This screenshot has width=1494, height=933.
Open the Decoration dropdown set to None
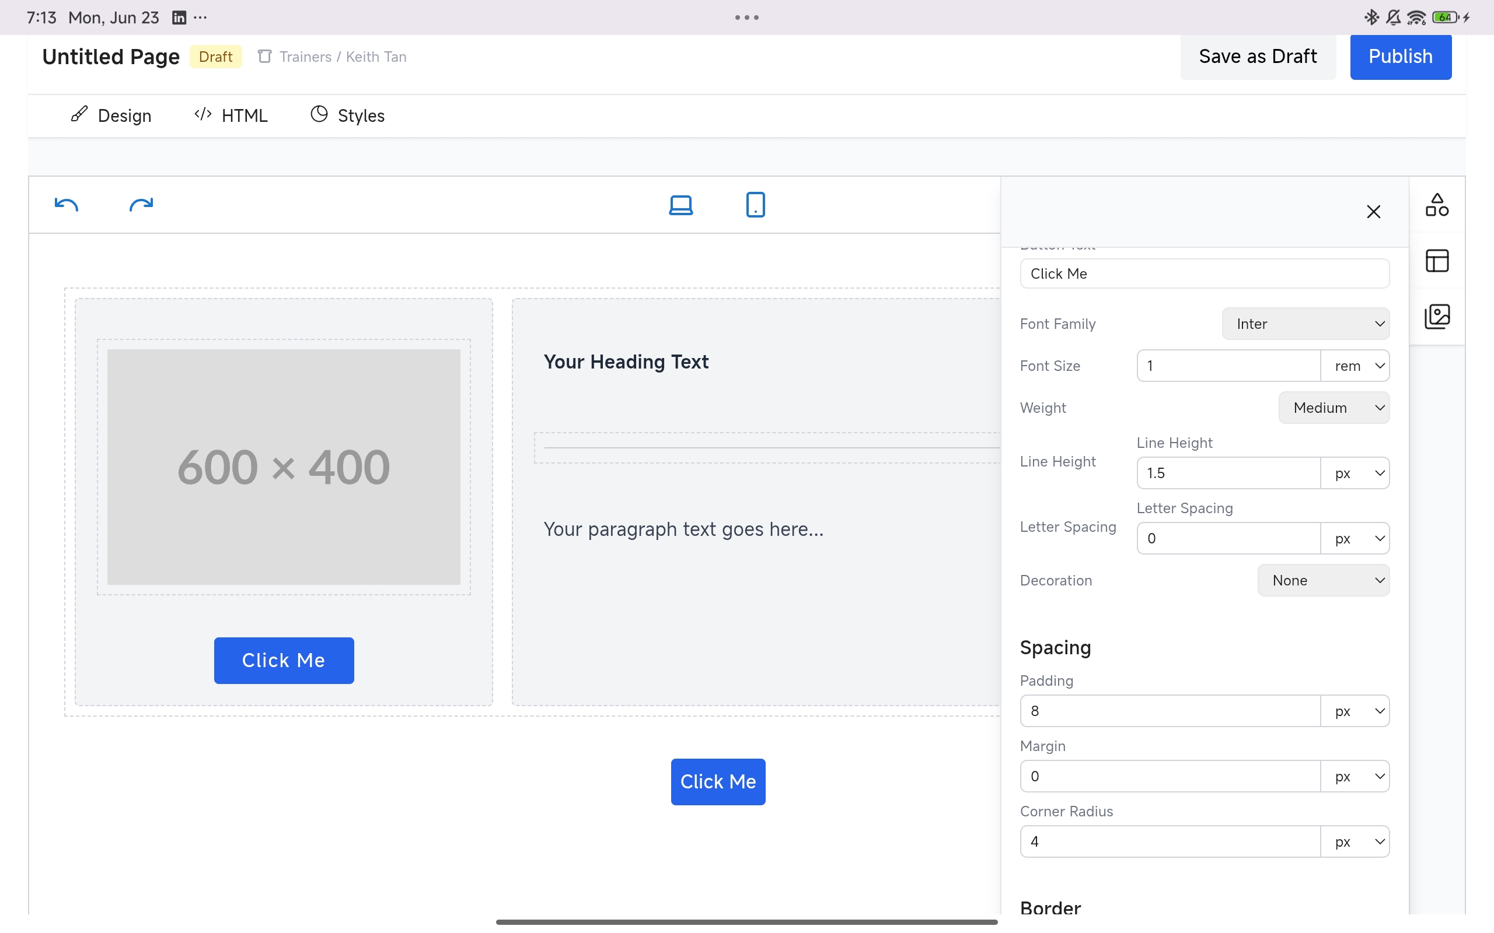(1324, 580)
